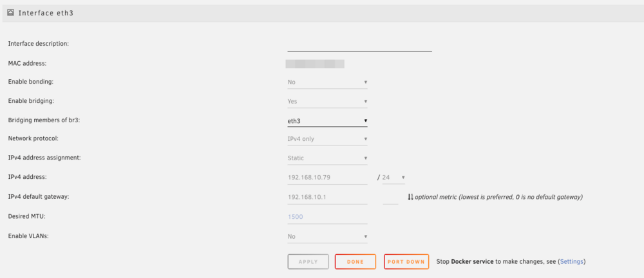The height and width of the screenshot is (278, 644).
Task: Click the 'Bridging members of br3:' label
Action: point(44,120)
